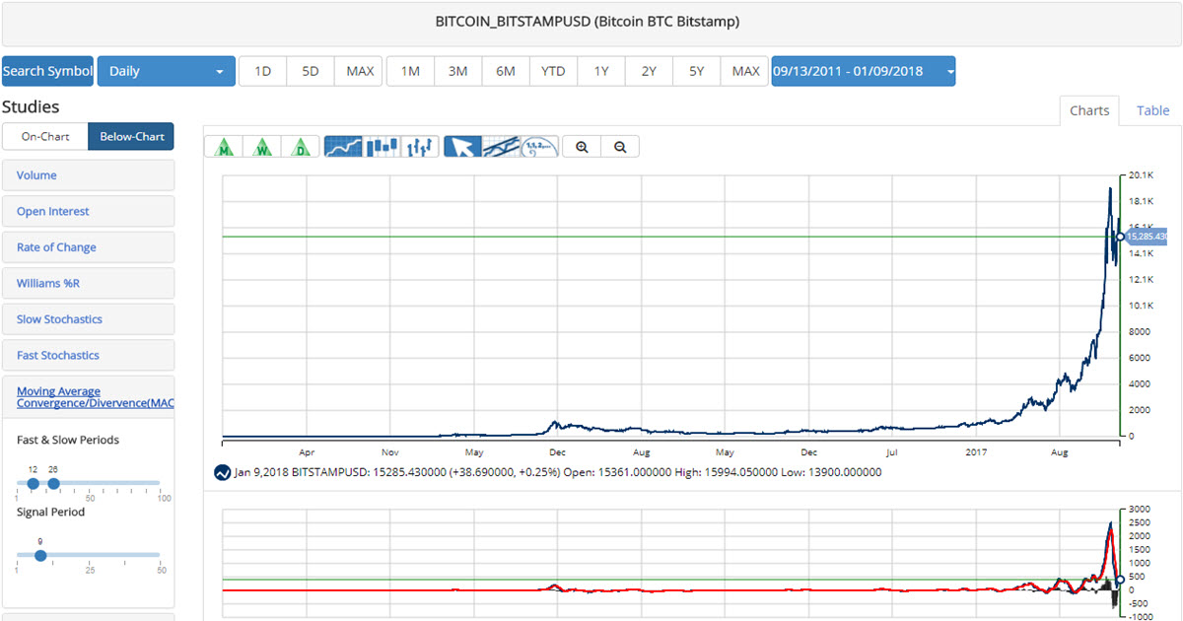This screenshot has height=621, width=1183.
Task: Switch to the Charts tab
Action: click(x=1089, y=110)
